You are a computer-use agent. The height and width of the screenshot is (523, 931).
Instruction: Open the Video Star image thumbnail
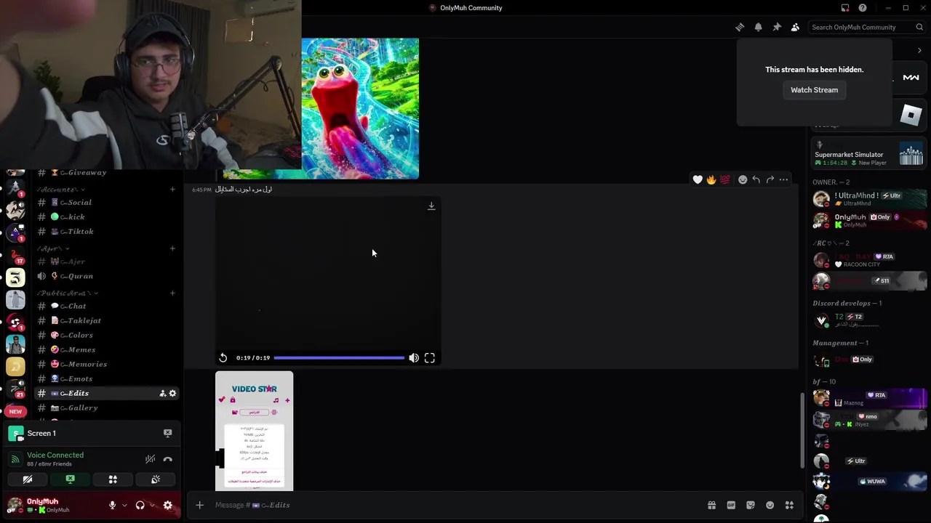(255, 431)
